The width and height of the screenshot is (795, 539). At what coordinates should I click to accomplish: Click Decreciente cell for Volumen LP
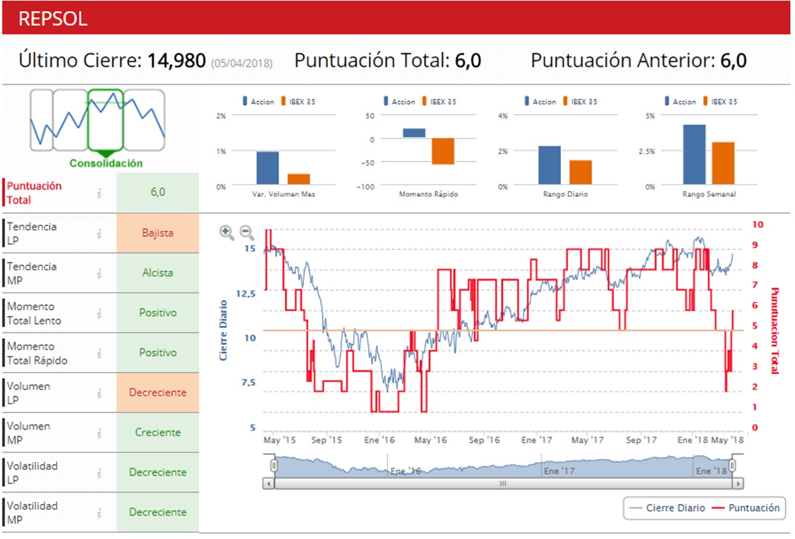click(x=158, y=393)
